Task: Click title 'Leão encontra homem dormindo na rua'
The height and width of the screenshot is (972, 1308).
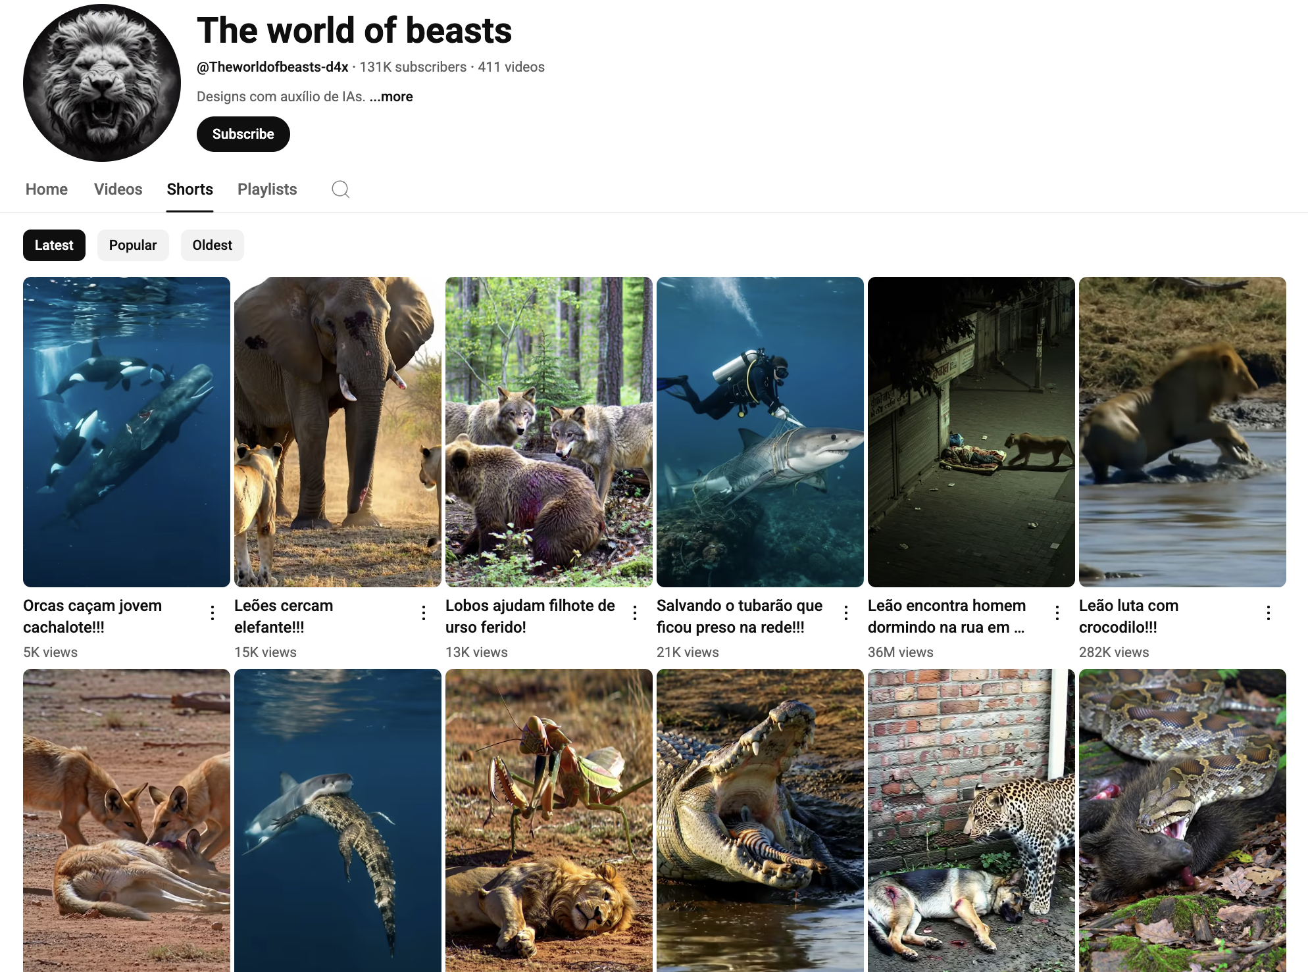Action: click(x=947, y=616)
